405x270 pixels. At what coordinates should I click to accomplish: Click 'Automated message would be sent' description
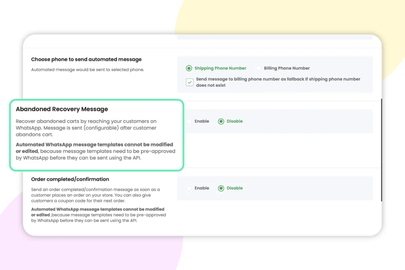click(x=87, y=70)
